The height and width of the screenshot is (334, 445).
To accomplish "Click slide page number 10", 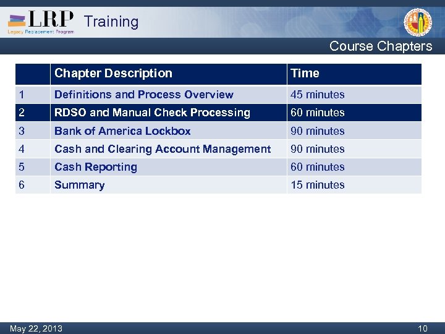I will point(423,328).
